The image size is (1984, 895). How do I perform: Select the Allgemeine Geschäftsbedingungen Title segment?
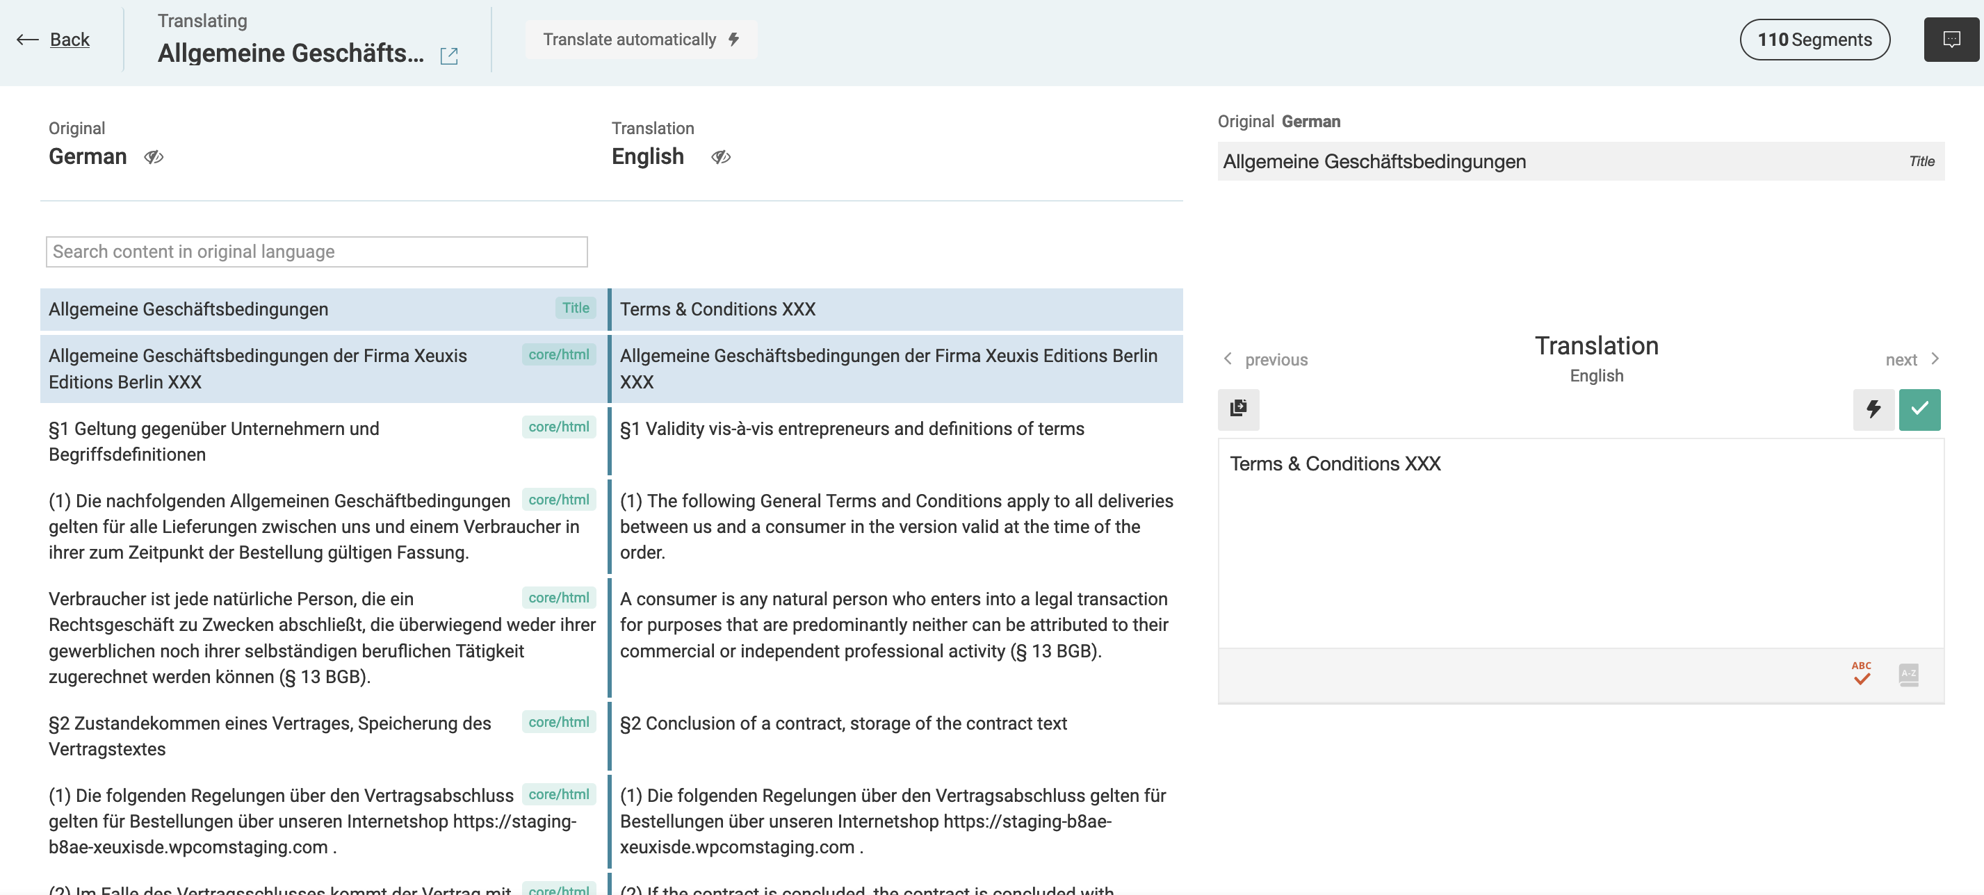[x=322, y=309]
